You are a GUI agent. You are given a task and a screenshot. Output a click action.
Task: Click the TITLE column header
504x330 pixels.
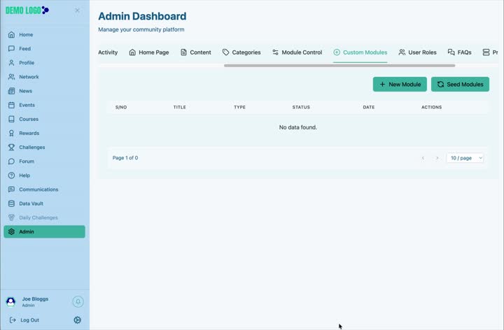pos(180,107)
